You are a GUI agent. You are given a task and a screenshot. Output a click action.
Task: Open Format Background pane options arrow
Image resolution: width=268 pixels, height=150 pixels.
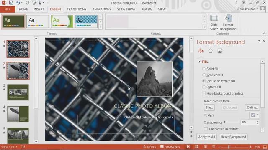click(259, 41)
